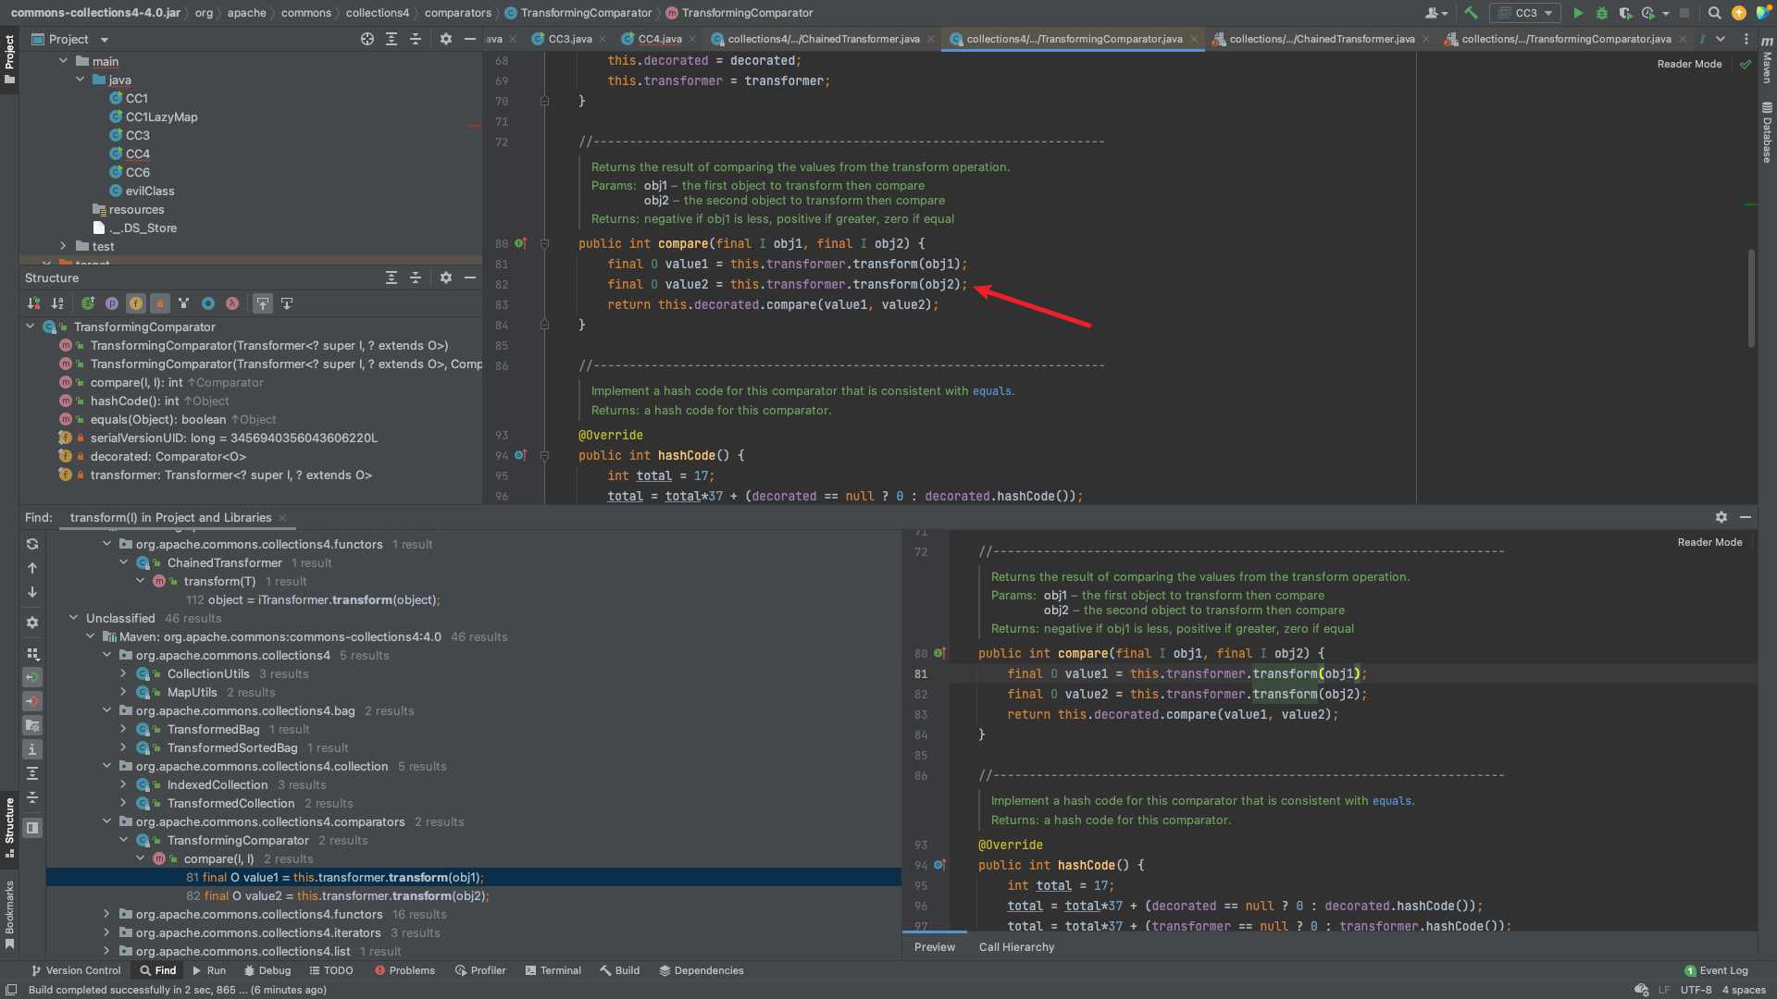Open the Maven tool window on right sidebar

[1767, 60]
